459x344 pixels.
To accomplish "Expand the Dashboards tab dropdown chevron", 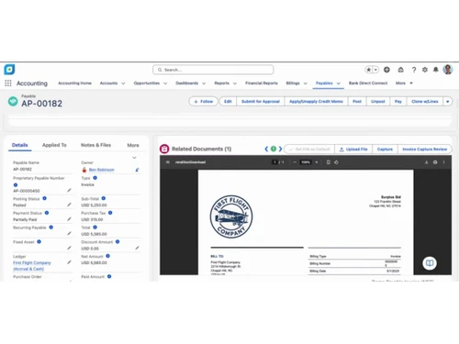I will [204, 83].
